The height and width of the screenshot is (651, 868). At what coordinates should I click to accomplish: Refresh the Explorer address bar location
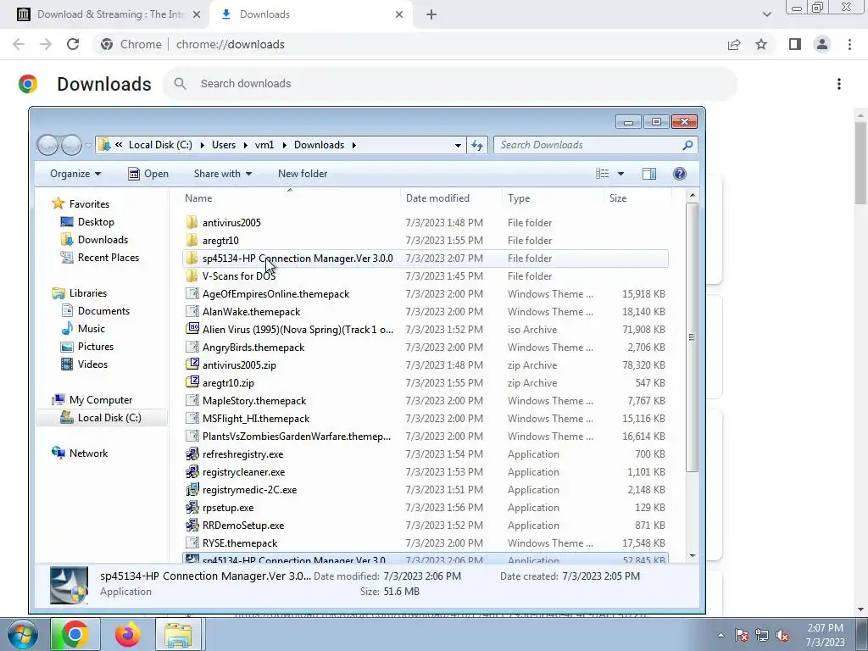[x=477, y=145]
